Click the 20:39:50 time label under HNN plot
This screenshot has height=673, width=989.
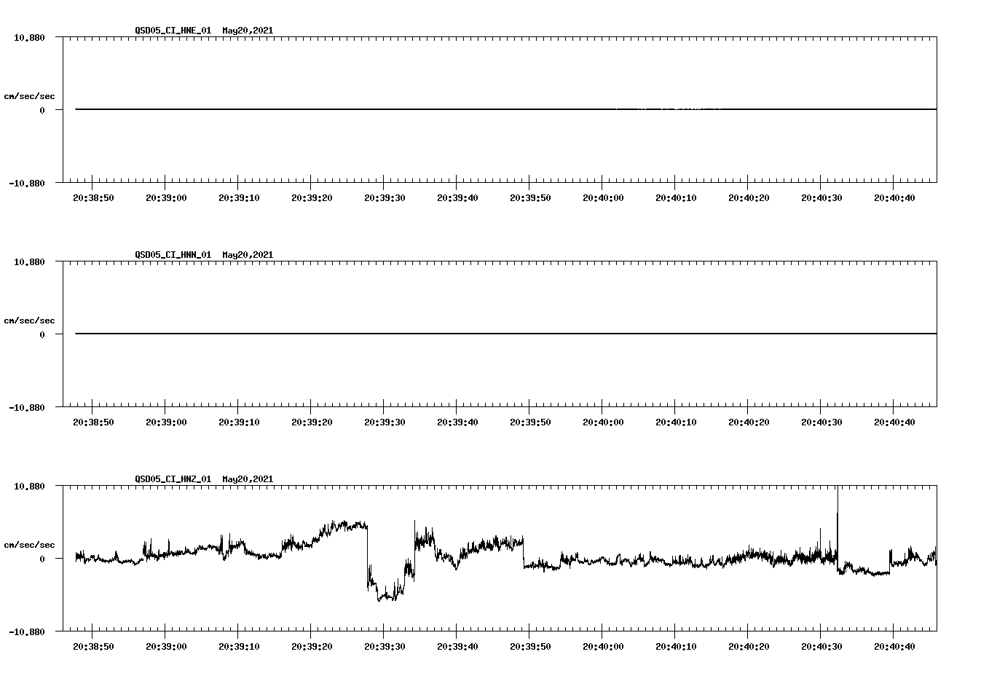click(x=530, y=422)
